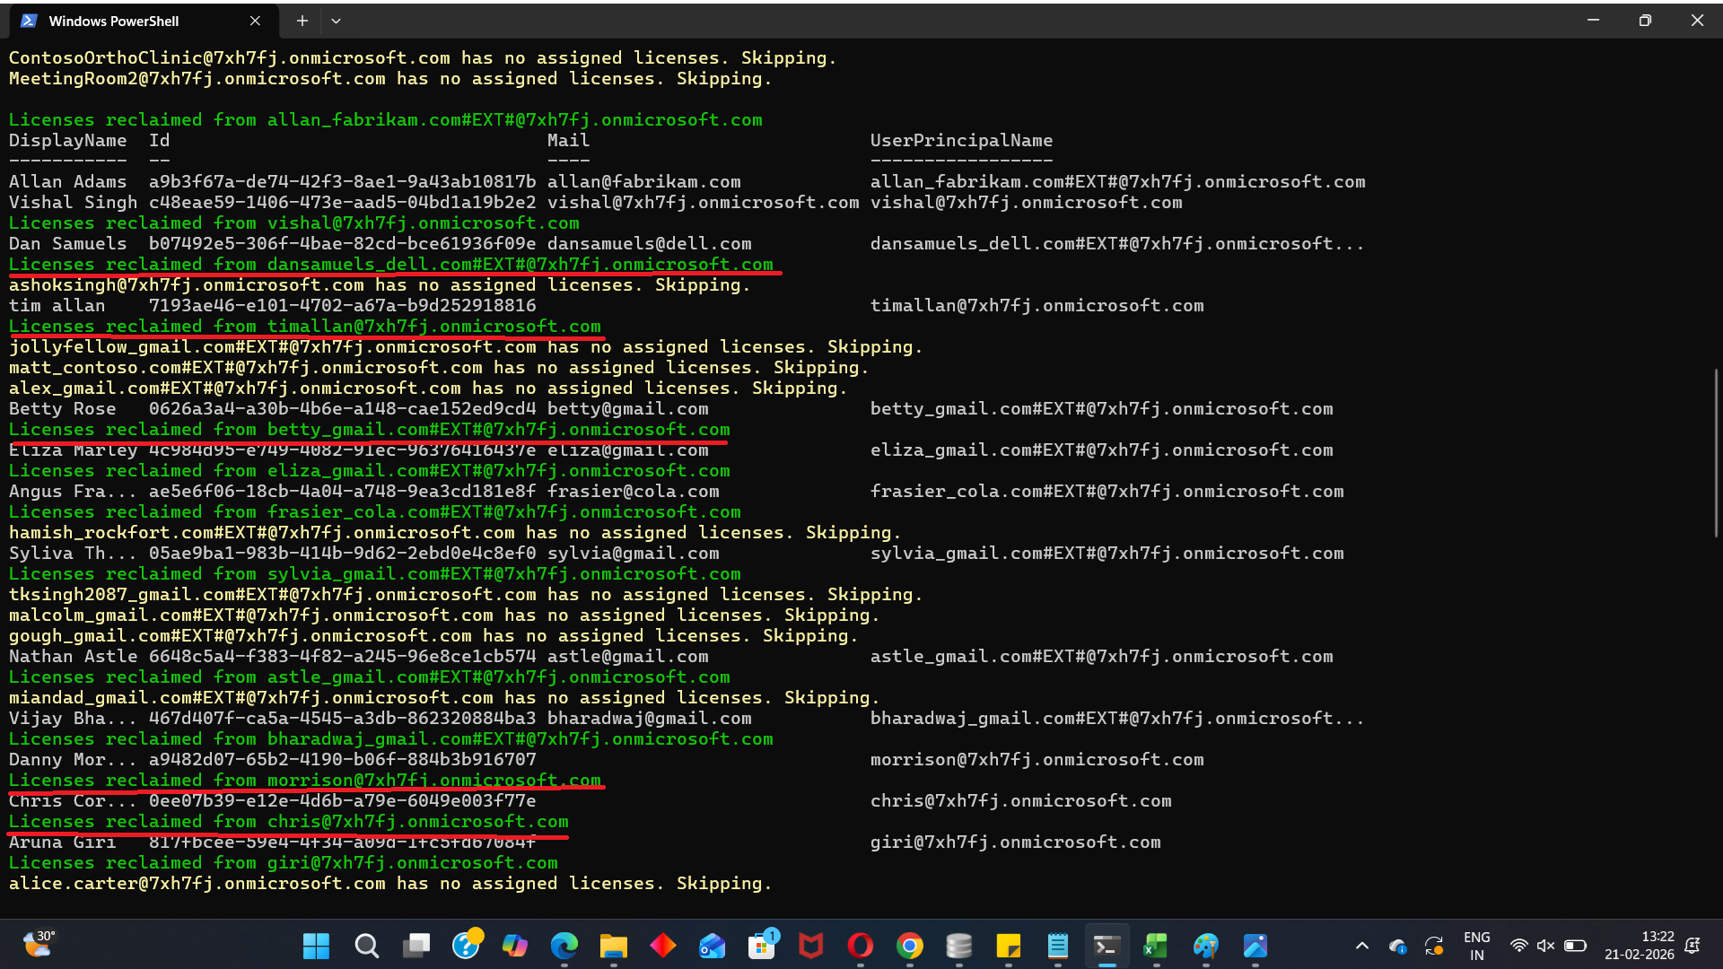This screenshot has height=969, width=1723.
Task: Open McAfee from the taskbar
Action: 811,946
